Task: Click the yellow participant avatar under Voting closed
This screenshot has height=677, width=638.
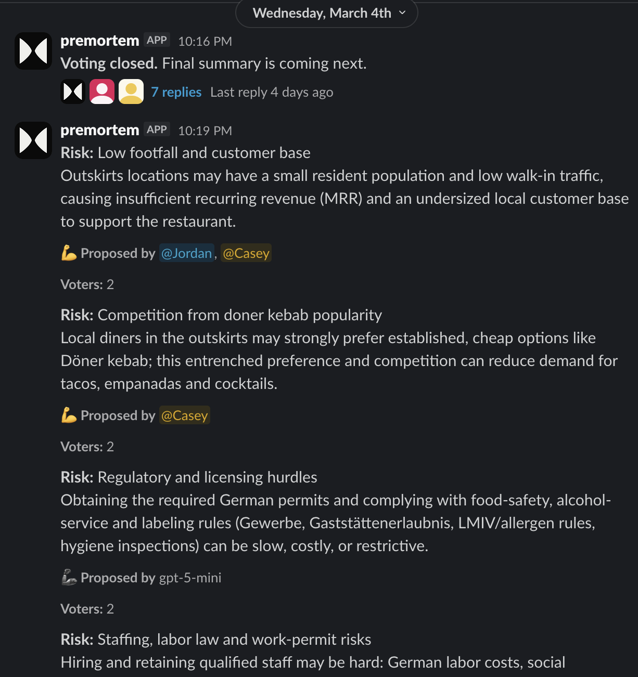Action: [x=131, y=91]
